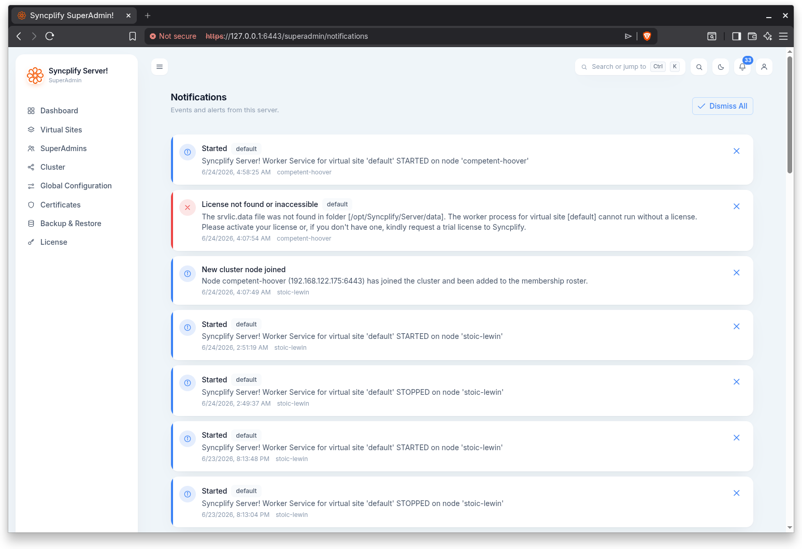This screenshot has width=802, height=549.
Task: Click the SuperAdmins users icon
Action: pos(31,149)
